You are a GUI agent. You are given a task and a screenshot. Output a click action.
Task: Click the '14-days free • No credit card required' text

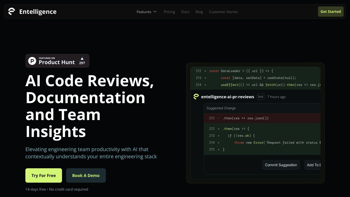coord(57,189)
